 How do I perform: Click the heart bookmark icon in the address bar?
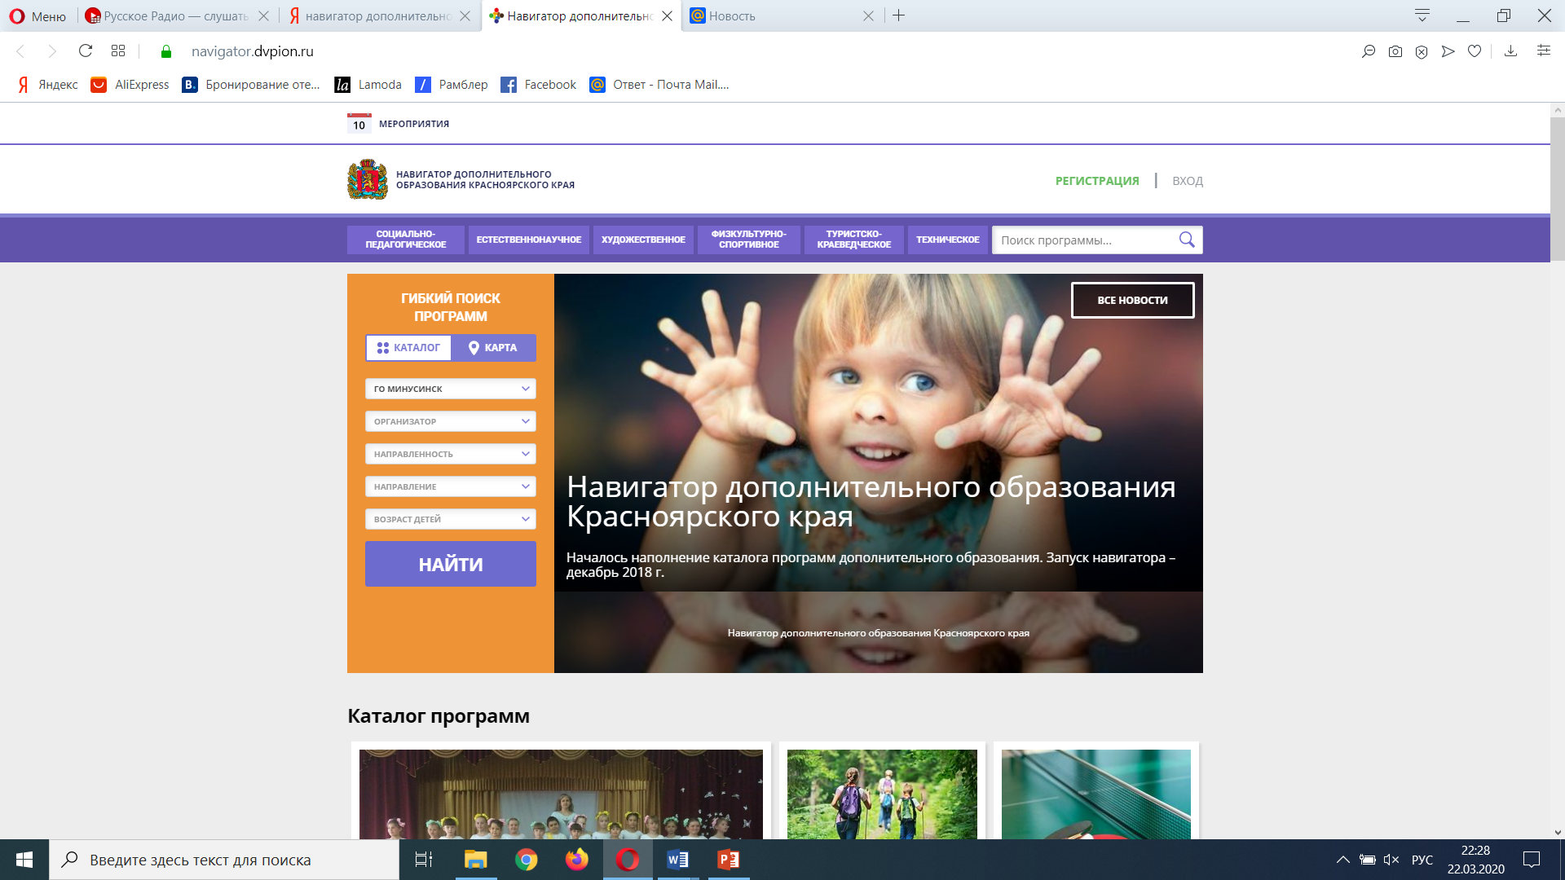pyautogui.click(x=1474, y=51)
